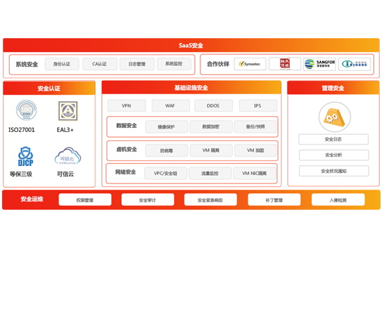Click the 入侵检测 button
384x316 pixels.
pyautogui.click(x=338, y=200)
